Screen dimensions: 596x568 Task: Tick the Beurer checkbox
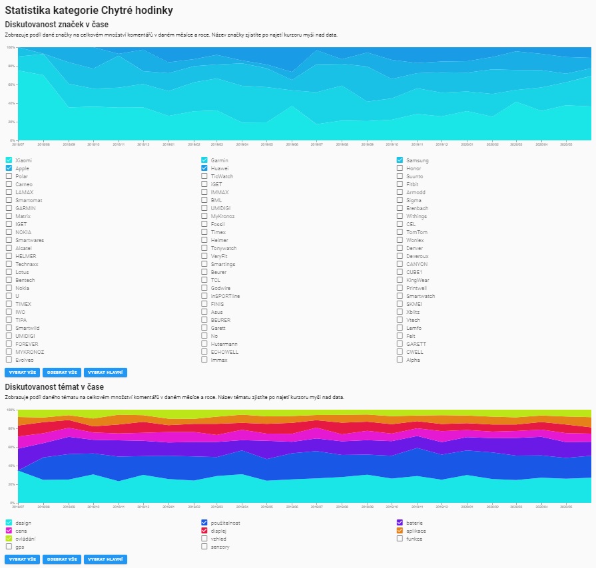point(204,272)
